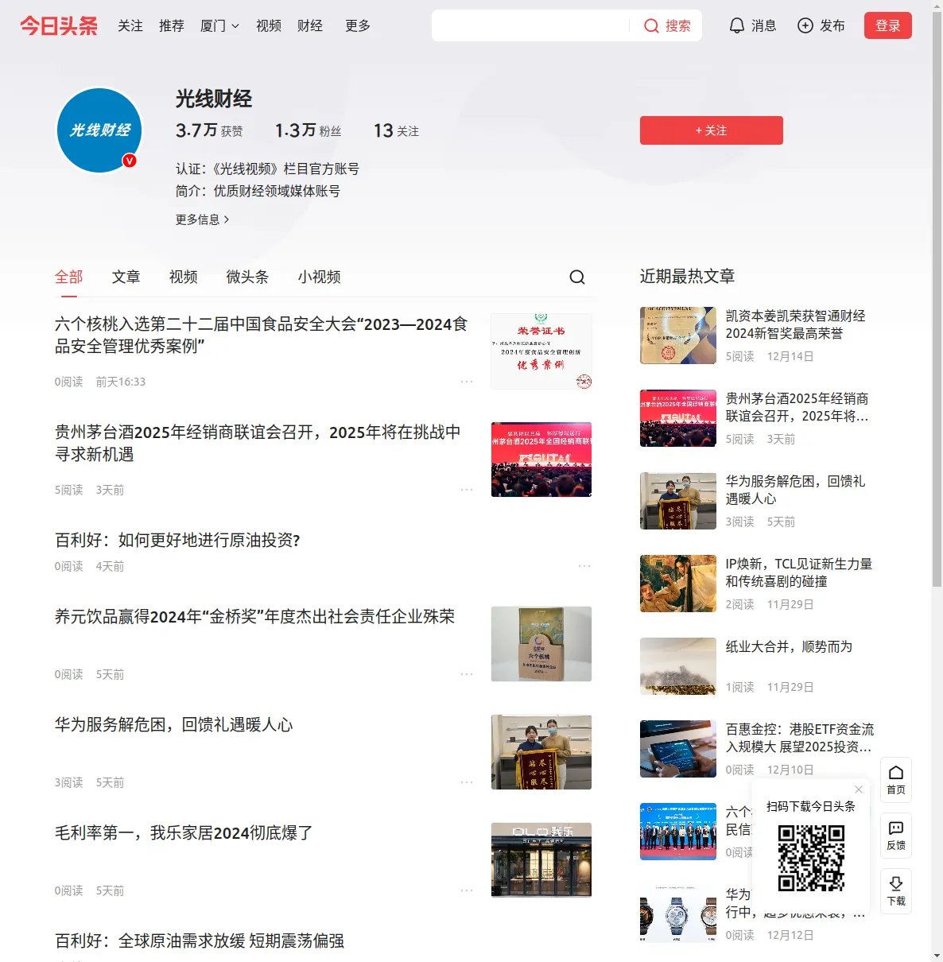Click 光线财经 profile avatar
943x962 pixels.
99,130
